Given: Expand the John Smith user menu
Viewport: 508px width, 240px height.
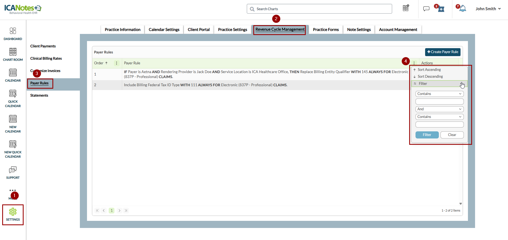Looking at the screenshot, I should pos(488,9).
